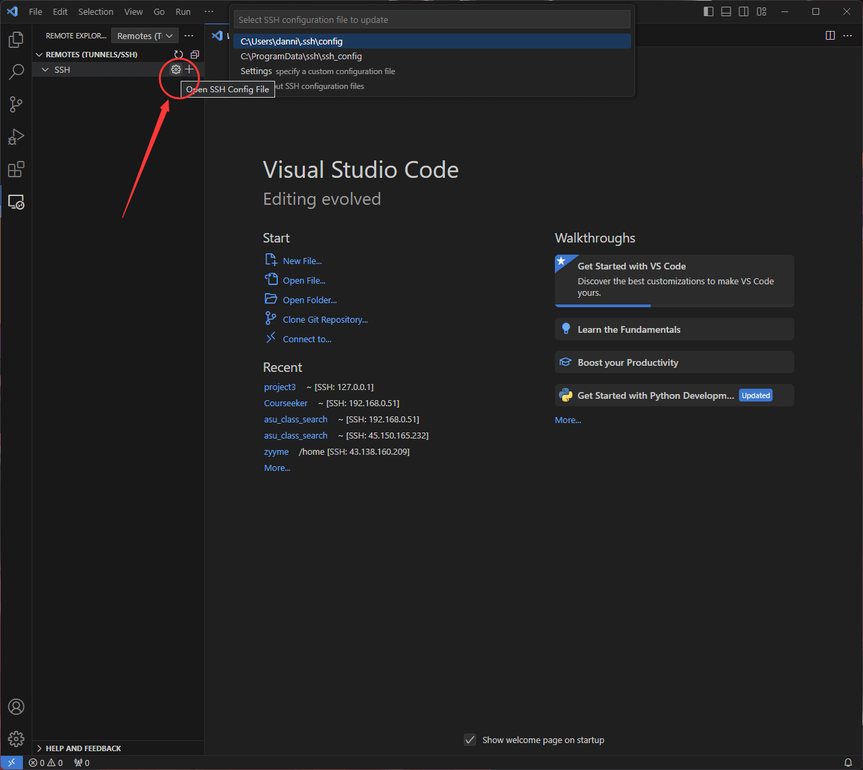Open recent zyyme workspace
Image resolution: width=863 pixels, height=770 pixels.
pyautogui.click(x=276, y=451)
